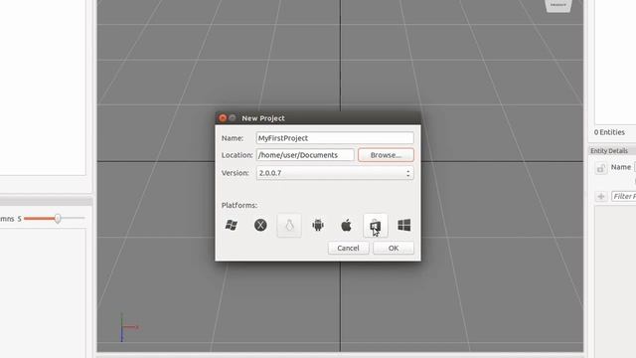This screenshot has height=358, width=636.
Task: Click the OK button in New Project
Action: tap(394, 248)
